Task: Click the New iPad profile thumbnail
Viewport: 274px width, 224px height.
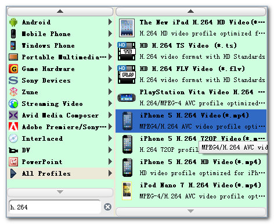Action: 127,28
